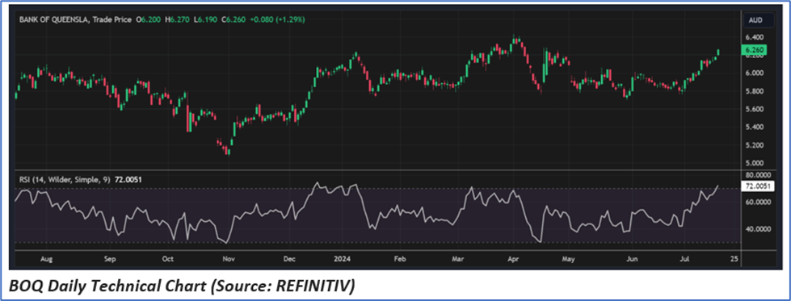Click the Nov label on time axis
The height and width of the screenshot is (301, 791).
tap(229, 260)
